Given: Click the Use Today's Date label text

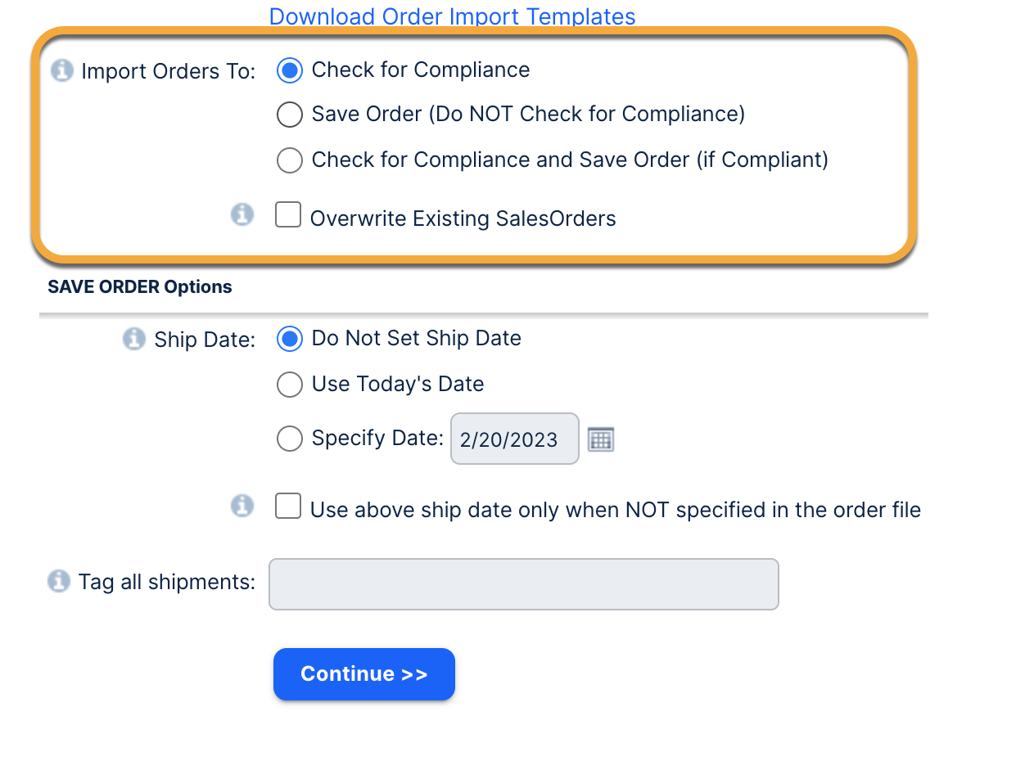Looking at the screenshot, I should pyautogui.click(x=398, y=384).
